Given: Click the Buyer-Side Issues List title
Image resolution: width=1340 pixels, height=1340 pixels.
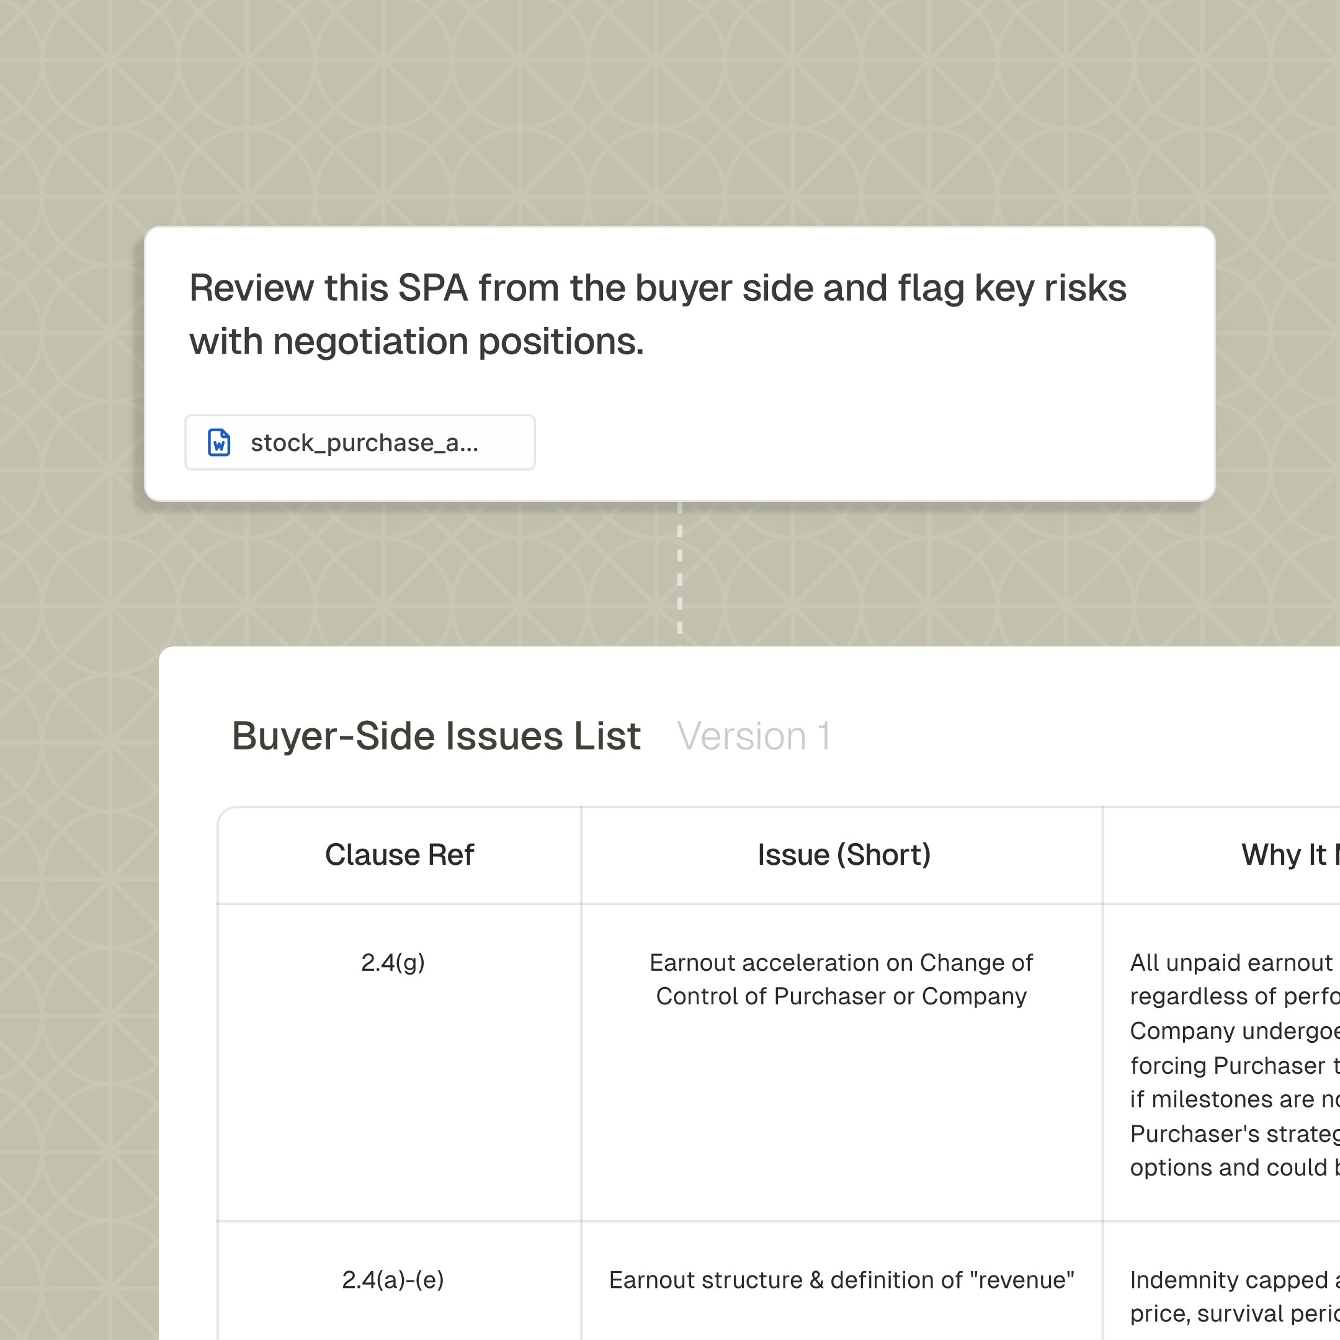Looking at the screenshot, I should [435, 736].
